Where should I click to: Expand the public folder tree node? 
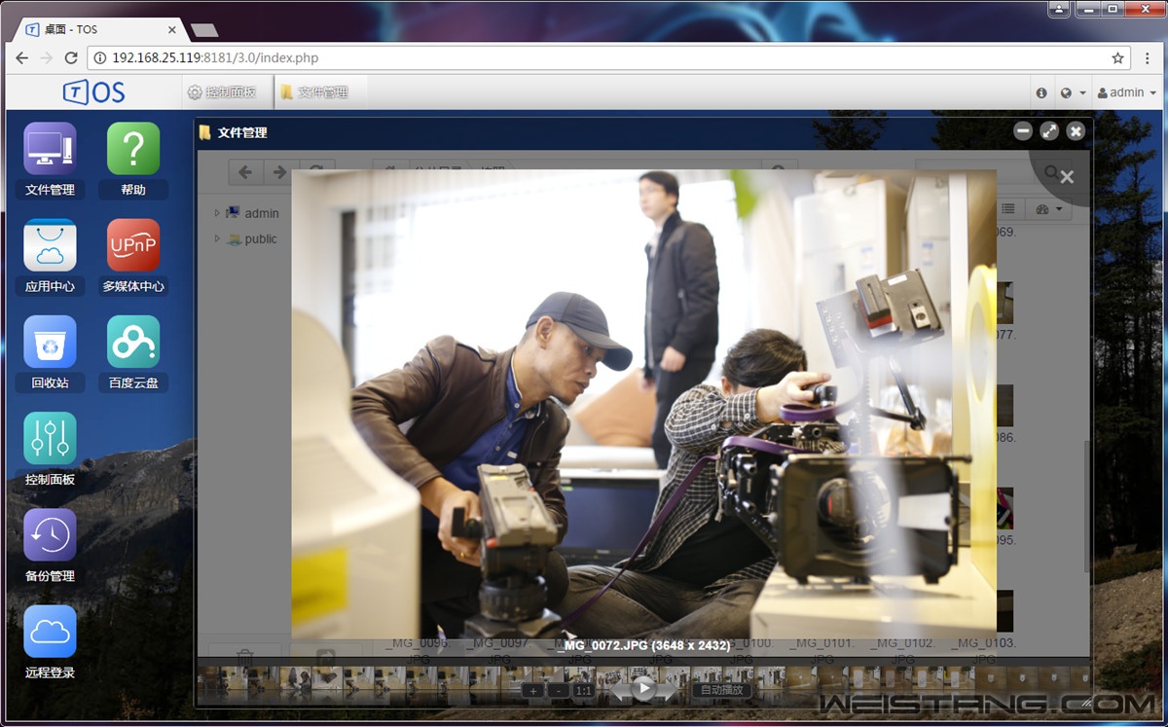pyautogui.click(x=216, y=238)
